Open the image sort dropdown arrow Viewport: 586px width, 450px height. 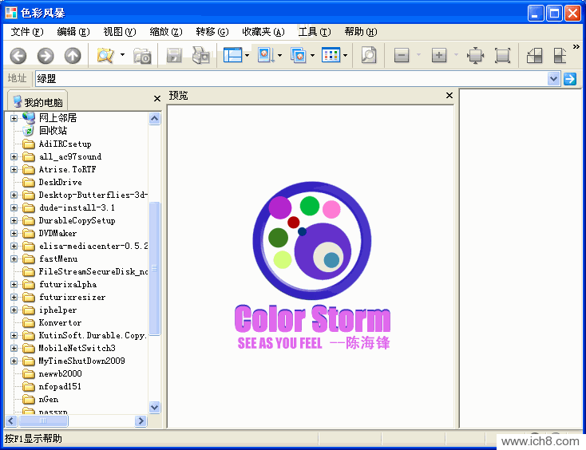[x=279, y=55]
